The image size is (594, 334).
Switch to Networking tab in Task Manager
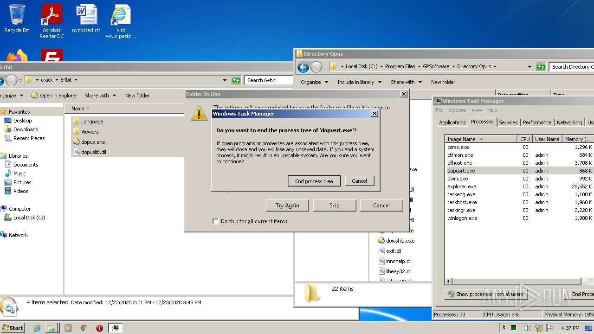click(x=569, y=122)
